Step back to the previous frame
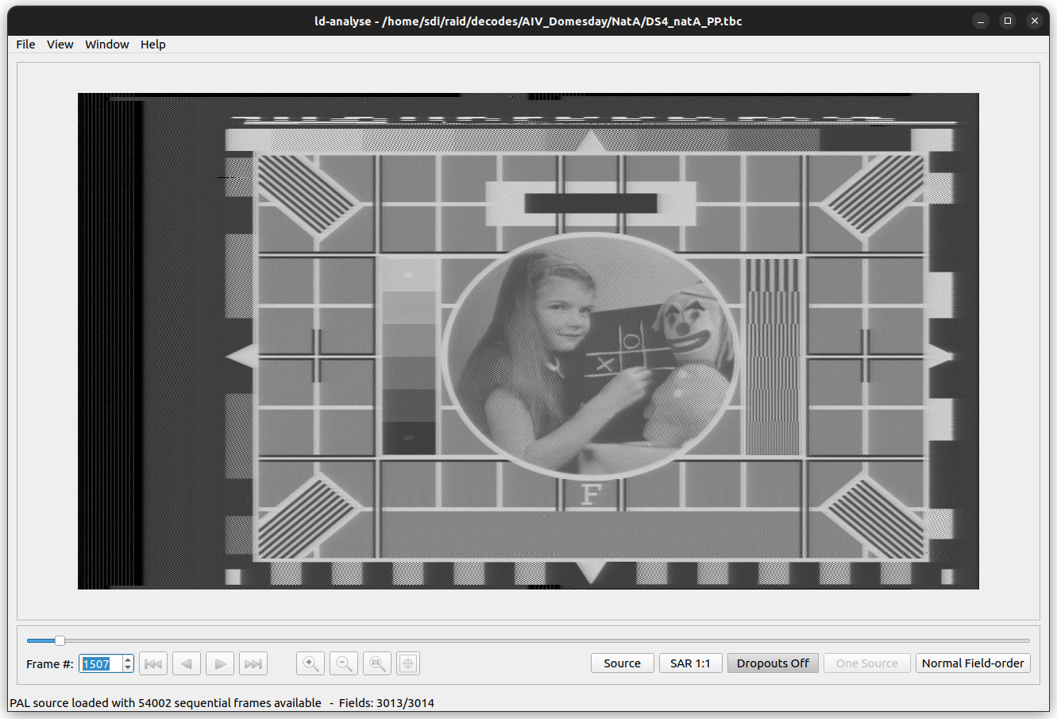The image size is (1057, 719). point(187,663)
